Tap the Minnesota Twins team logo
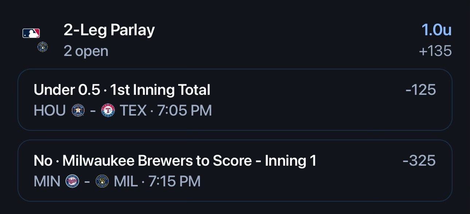This screenshot has width=470, height=214. tap(72, 181)
